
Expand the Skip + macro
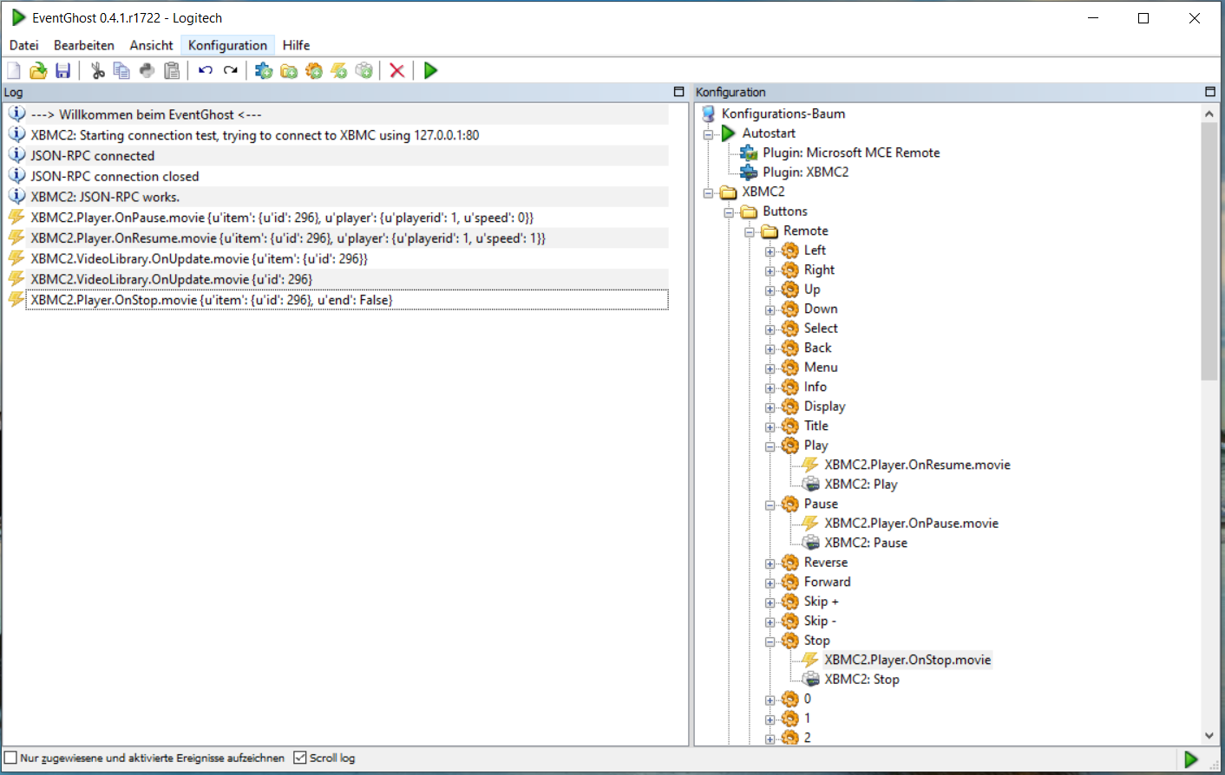pyautogui.click(x=770, y=602)
